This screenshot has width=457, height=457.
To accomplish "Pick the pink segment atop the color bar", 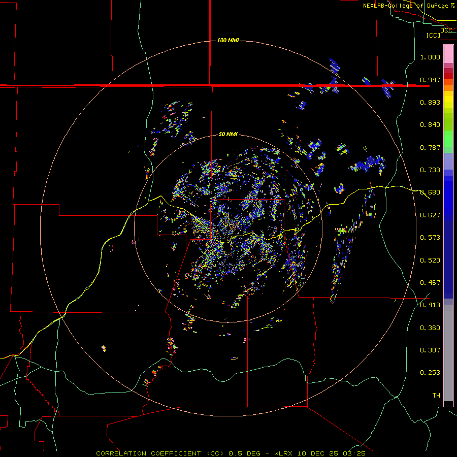I will [448, 54].
